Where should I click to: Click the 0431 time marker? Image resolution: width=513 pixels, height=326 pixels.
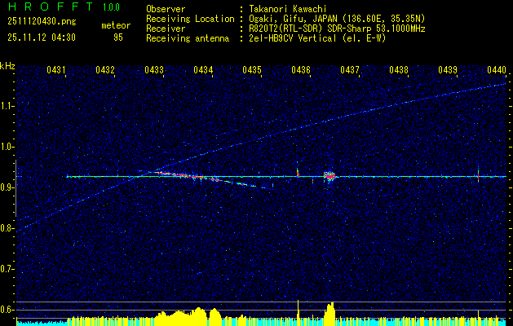tap(55, 69)
